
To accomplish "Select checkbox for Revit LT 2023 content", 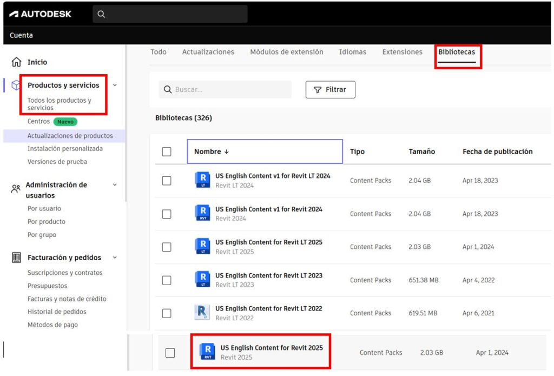I will (167, 280).
